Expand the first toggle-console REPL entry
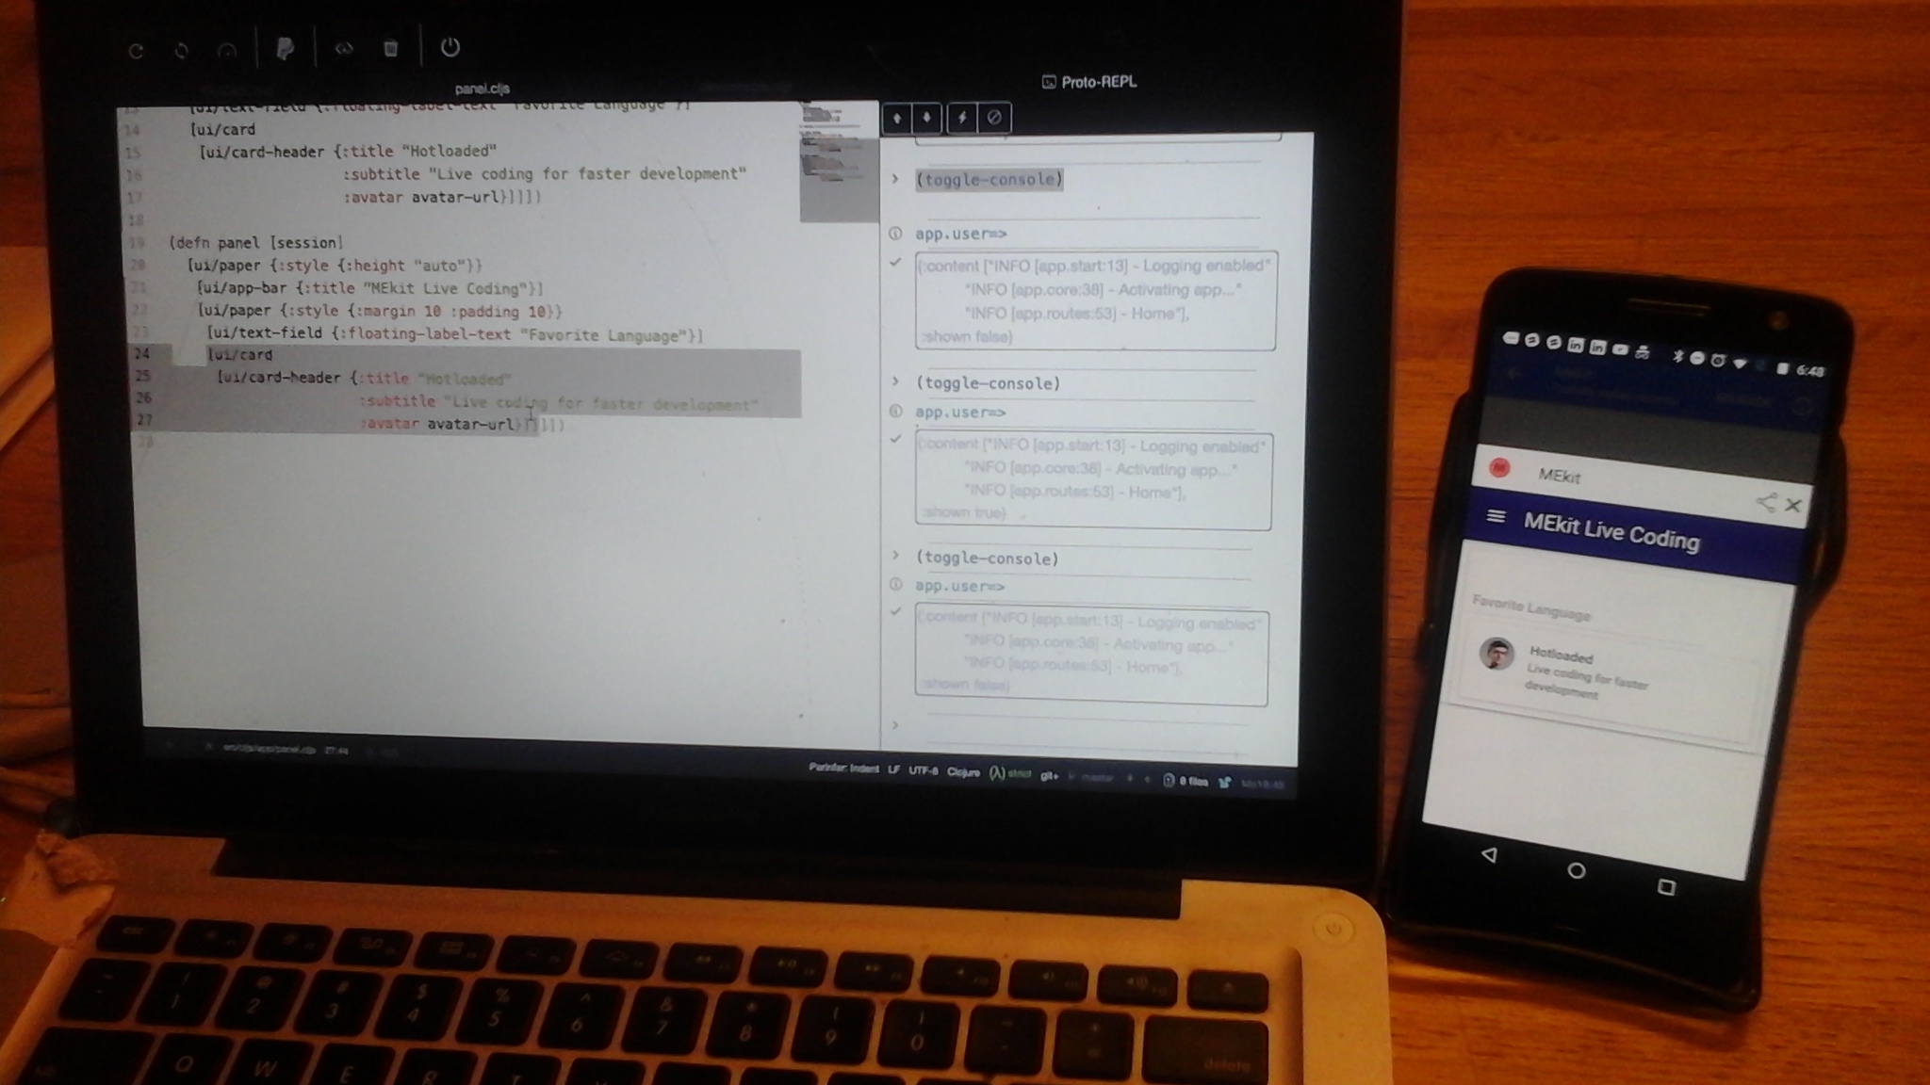The image size is (1930, 1085). 895,179
